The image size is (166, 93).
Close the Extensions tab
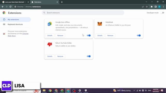tap(57, 2)
